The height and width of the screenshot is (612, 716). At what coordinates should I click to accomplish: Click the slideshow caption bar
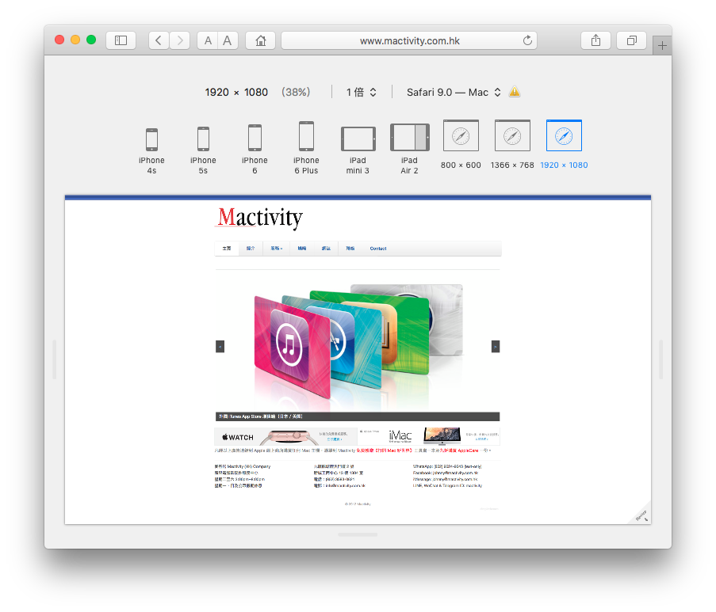358,416
